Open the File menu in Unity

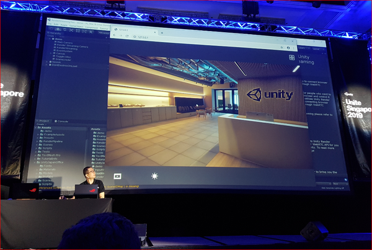coord(50,24)
